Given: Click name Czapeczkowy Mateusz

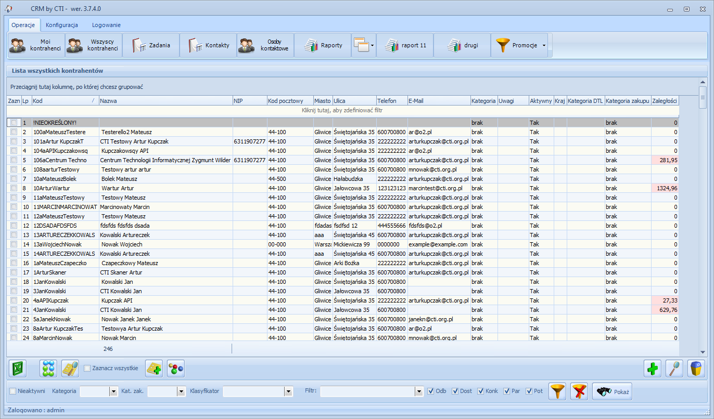Looking at the screenshot, I should pos(130,263).
